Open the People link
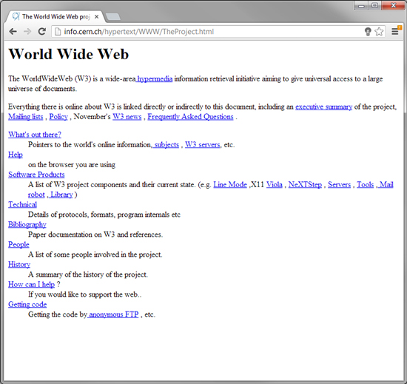This screenshot has width=407, height=384. (18, 245)
